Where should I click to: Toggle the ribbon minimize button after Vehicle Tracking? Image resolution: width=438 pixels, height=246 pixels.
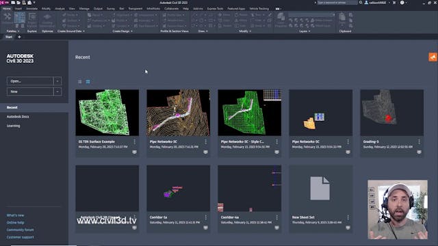coord(277,9)
